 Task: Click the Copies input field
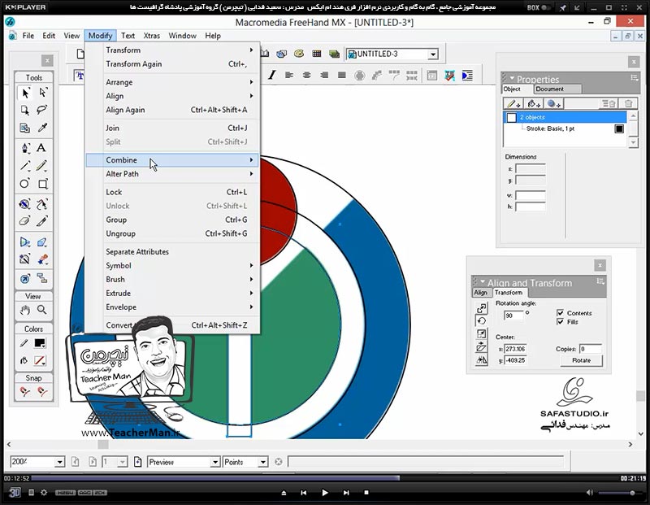tap(591, 349)
